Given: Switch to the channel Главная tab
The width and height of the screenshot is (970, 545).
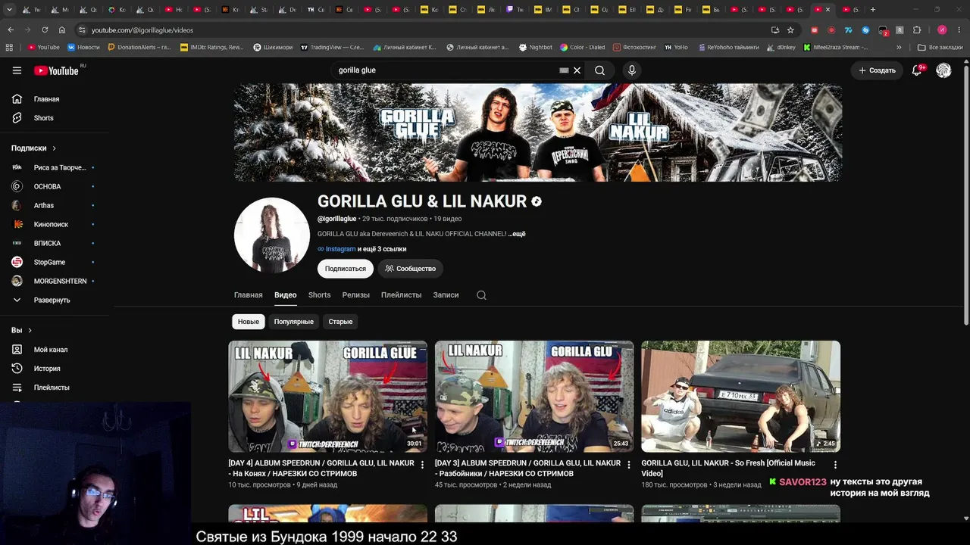Looking at the screenshot, I should 249,295.
